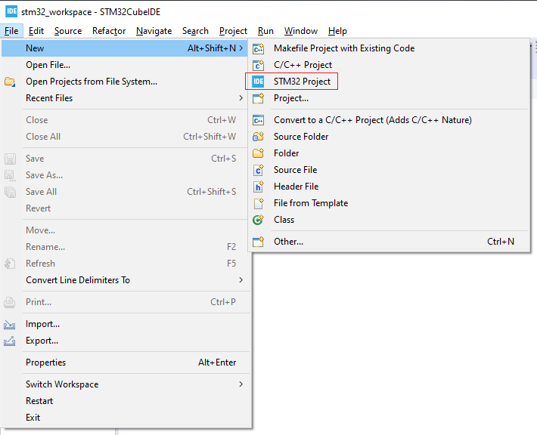Click the Source Folder icon
This screenshot has height=435, width=537.
(x=258, y=137)
